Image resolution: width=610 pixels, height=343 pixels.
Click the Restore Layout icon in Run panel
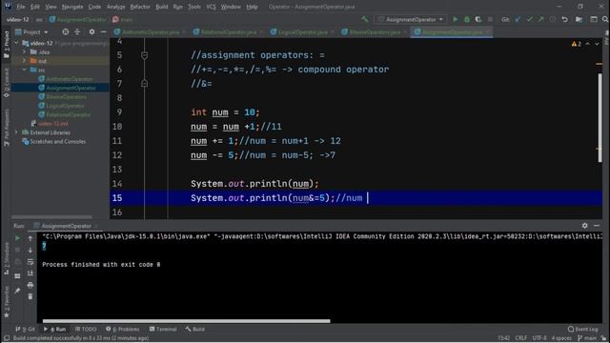click(x=17, y=276)
